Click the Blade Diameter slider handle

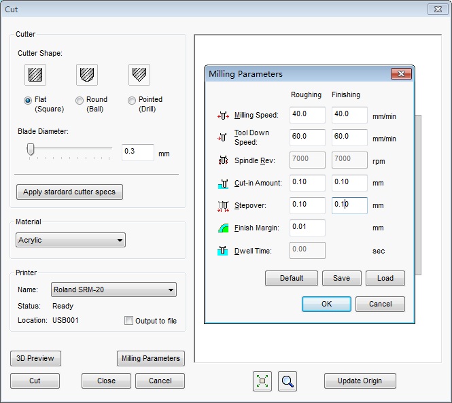[x=31, y=150]
